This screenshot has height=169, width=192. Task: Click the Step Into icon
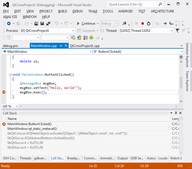click(x=171, y=24)
